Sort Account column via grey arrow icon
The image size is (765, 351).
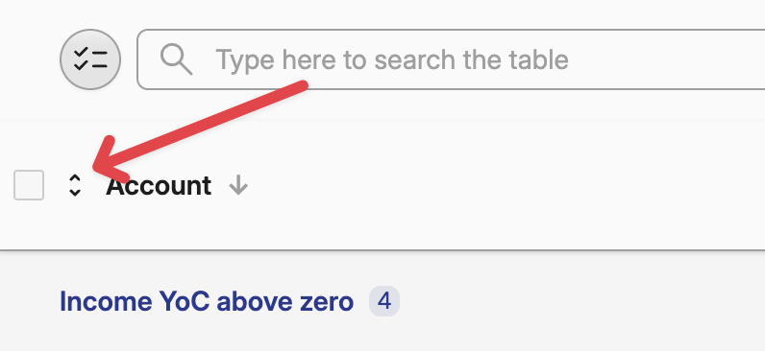[238, 185]
